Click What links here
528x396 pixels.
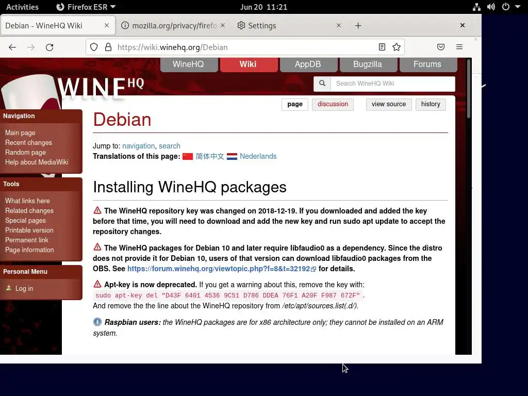pos(27,201)
